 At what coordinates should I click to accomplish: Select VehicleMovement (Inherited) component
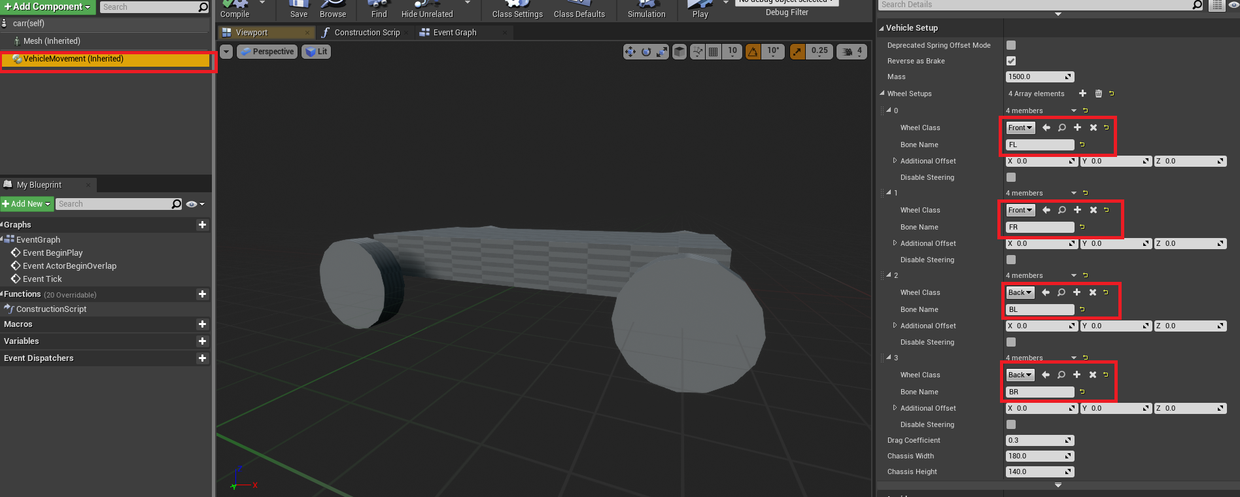105,59
